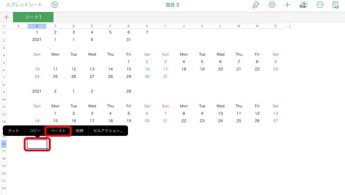Select row 16 header

(4, 144)
